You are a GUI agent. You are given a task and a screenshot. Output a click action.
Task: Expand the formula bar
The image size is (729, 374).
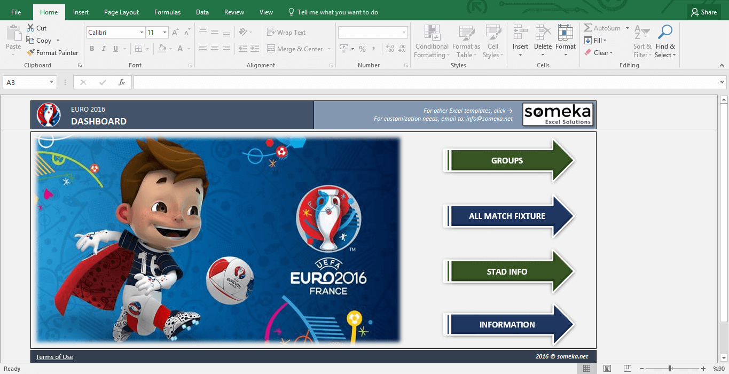coord(723,82)
